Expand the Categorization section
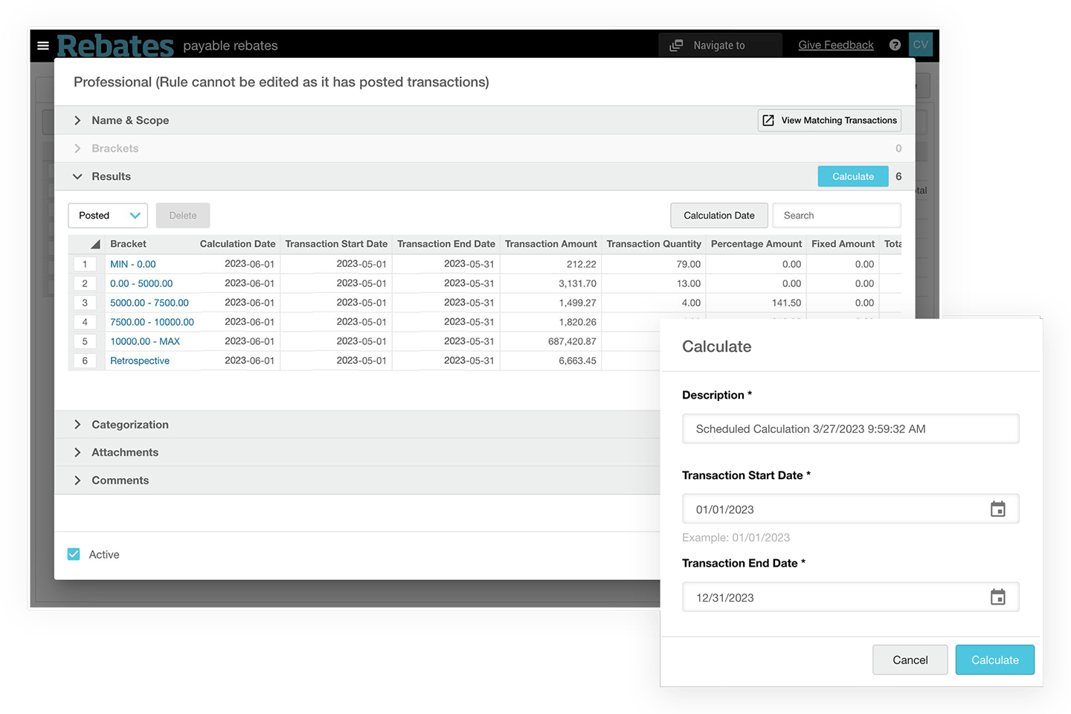Screen dimensions: 1071x714 tap(77, 425)
